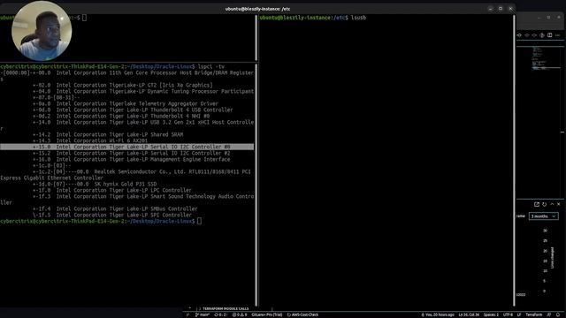Click the git branch main status item

203,314
